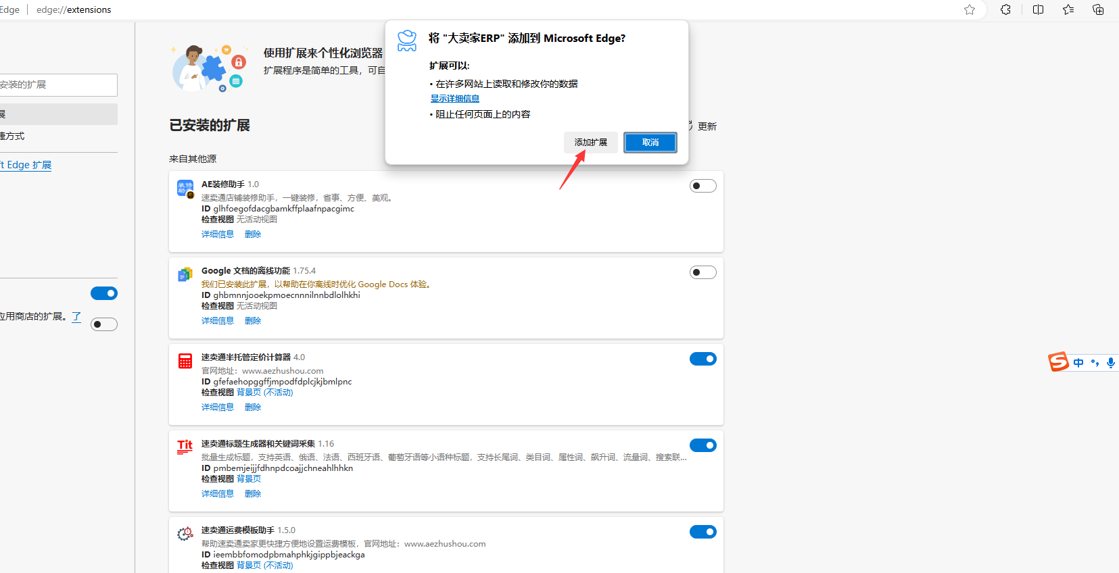The width and height of the screenshot is (1119, 573).
Task: Click the edge://extensions address bar
Action: (x=74, y=9)
